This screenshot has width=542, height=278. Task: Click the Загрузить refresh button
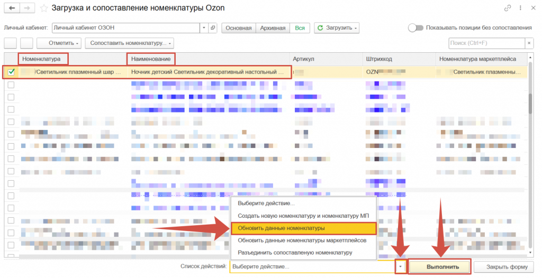(337, 28)
